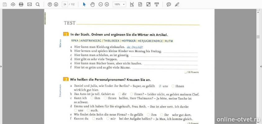The image size is (262, 124).
Task: Upload document to cloud icon
Action: [13, 4]
